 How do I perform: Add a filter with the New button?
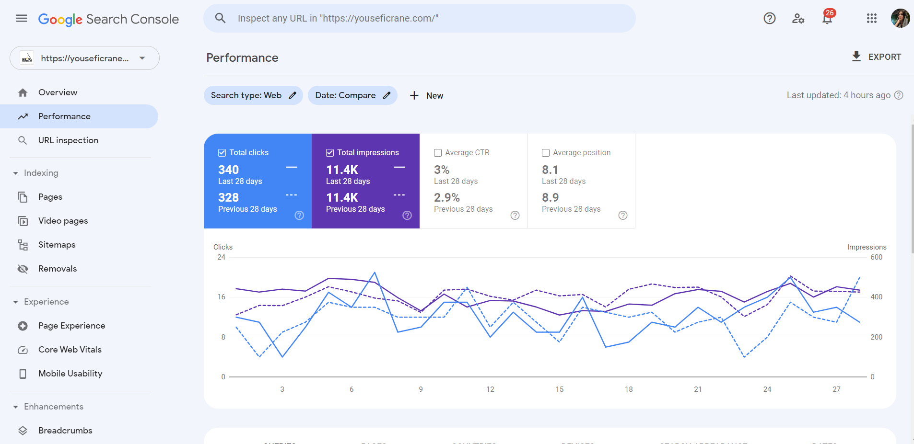point(426,95)
